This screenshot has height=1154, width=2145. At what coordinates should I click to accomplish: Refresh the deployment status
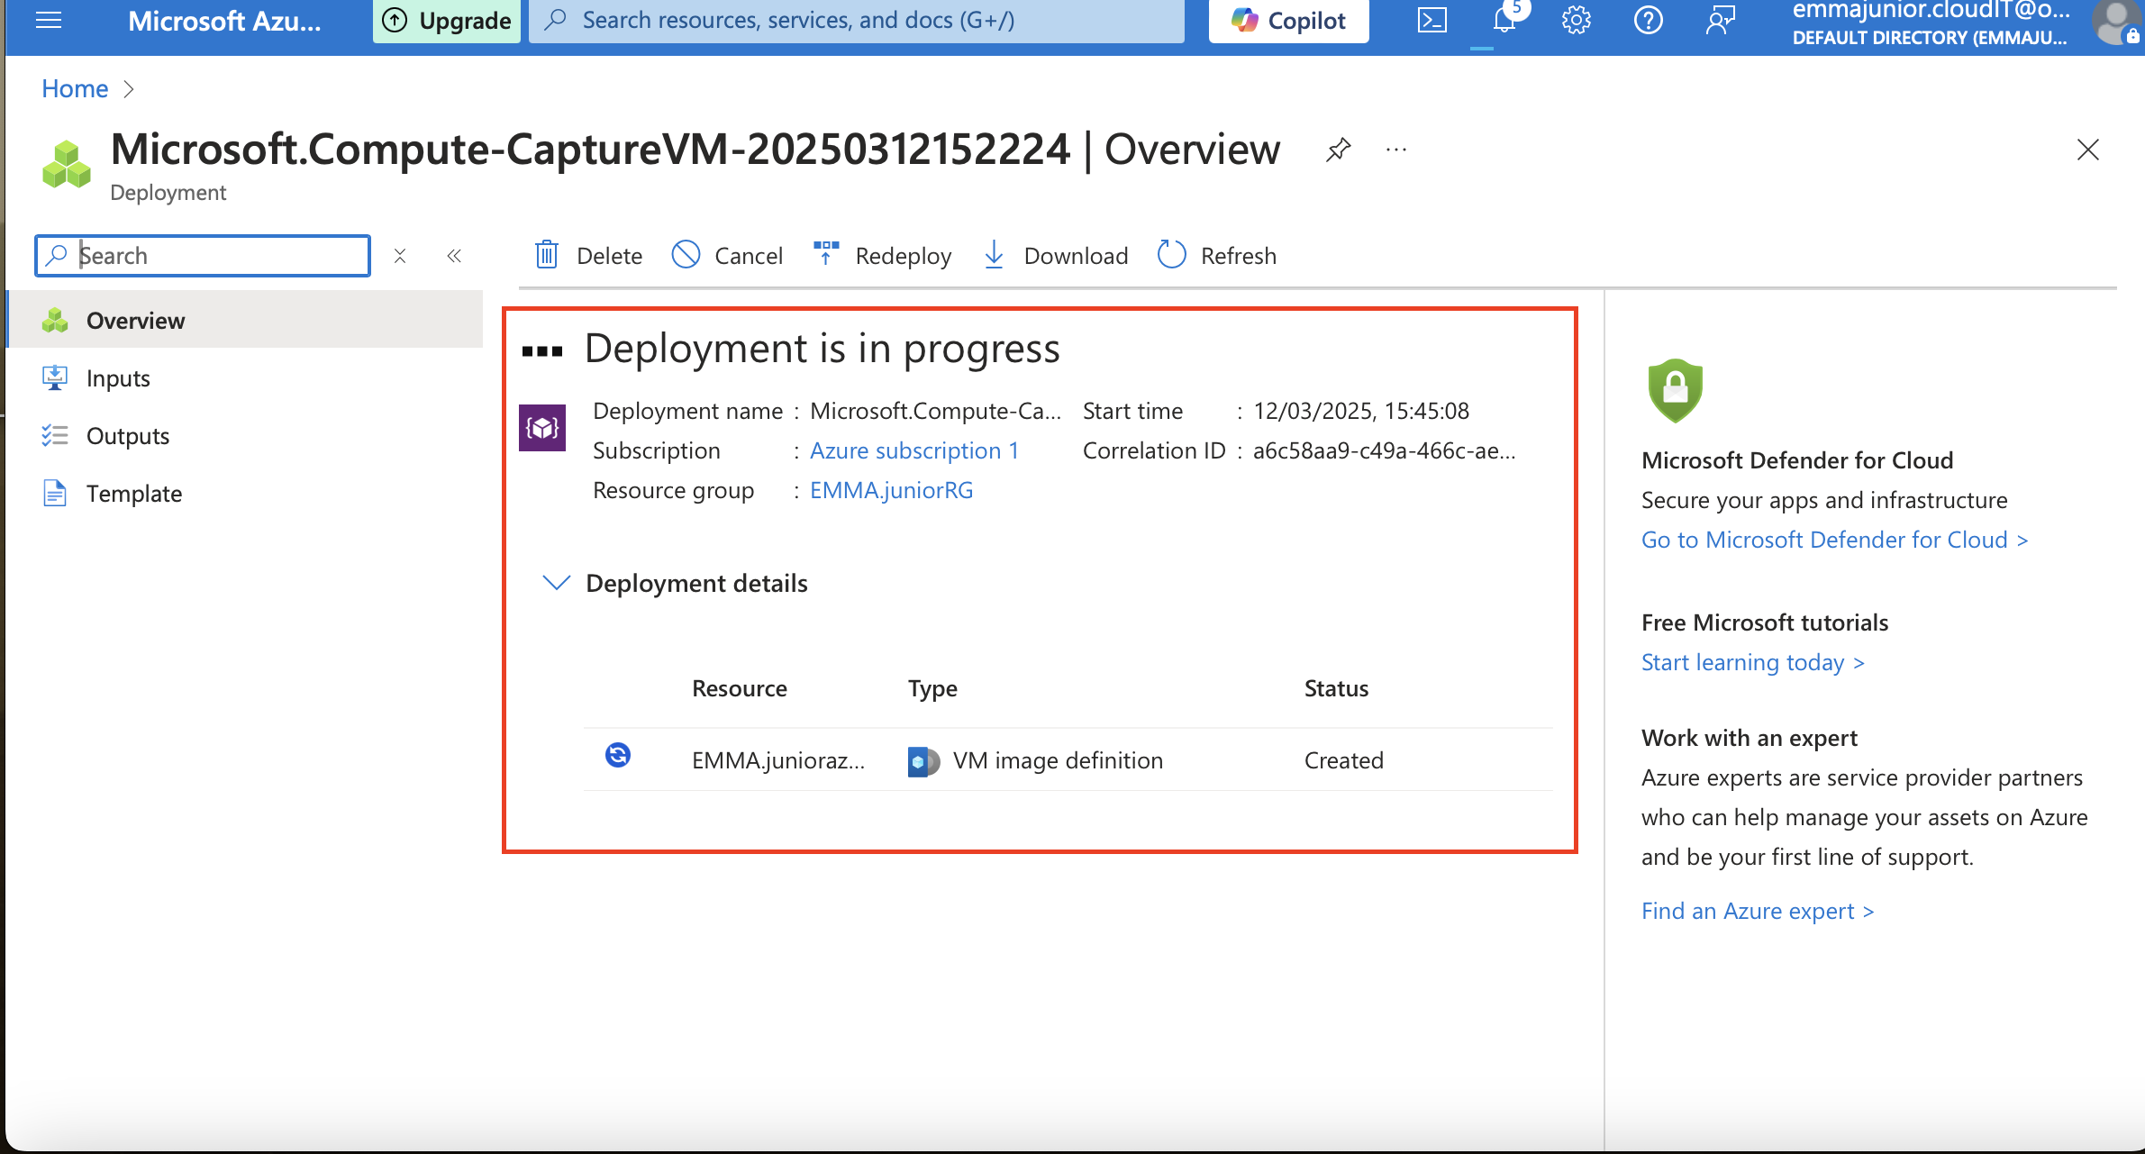tap(1217, 256)
